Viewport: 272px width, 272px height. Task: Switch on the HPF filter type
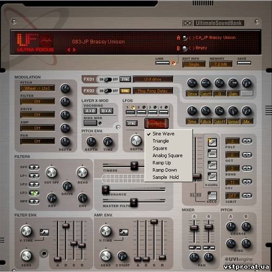34,201
